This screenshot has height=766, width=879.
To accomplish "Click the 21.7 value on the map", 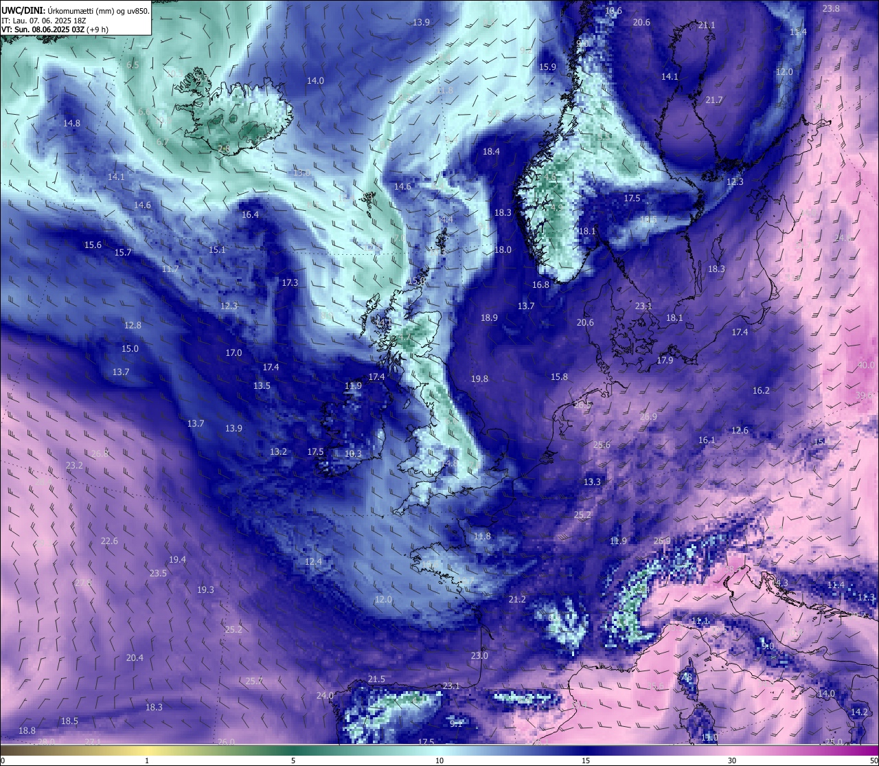I will (714, 100).
